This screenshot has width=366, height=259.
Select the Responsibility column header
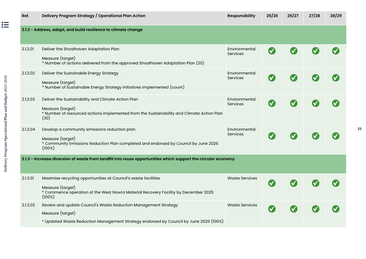(241, 16)
